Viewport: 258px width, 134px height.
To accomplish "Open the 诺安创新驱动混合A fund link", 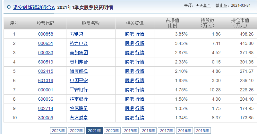I will point(34,7).
